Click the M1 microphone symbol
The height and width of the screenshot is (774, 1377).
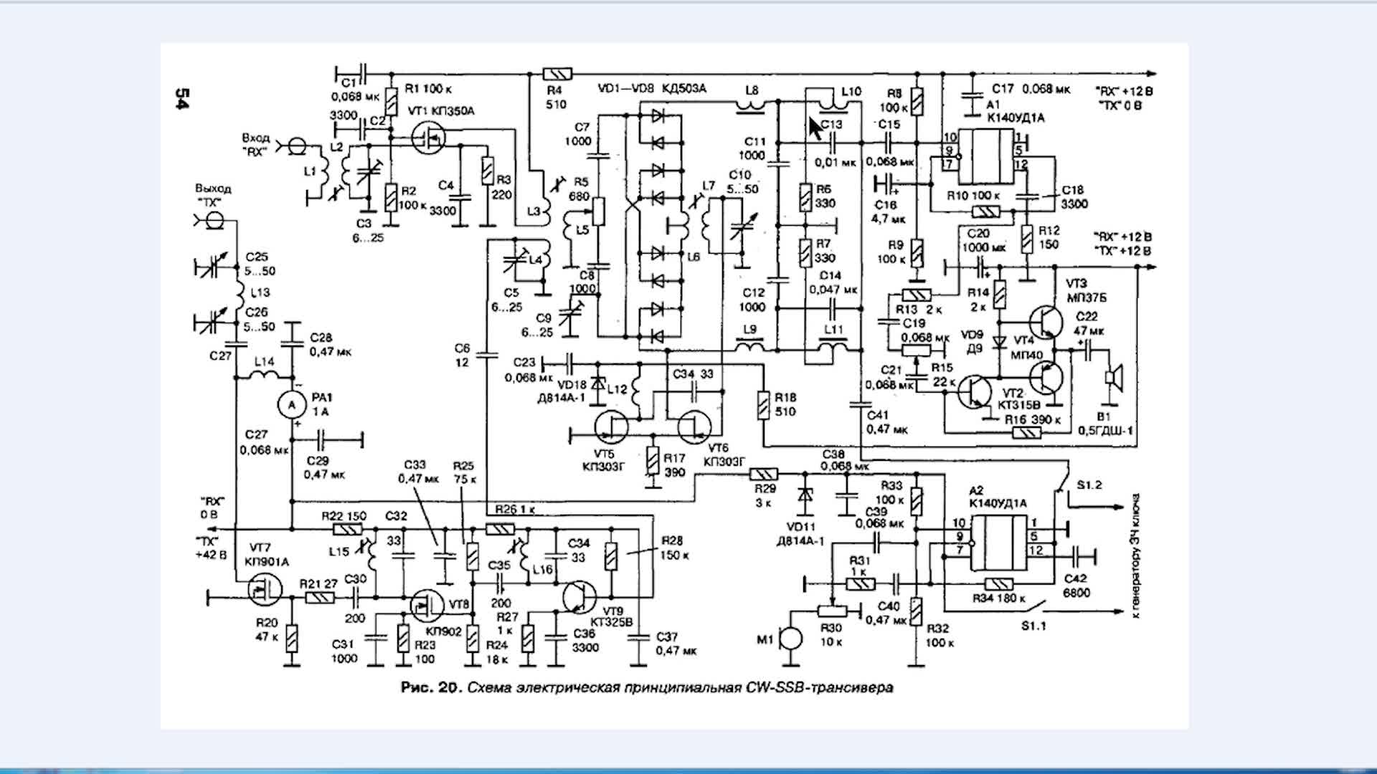[790, 638]
